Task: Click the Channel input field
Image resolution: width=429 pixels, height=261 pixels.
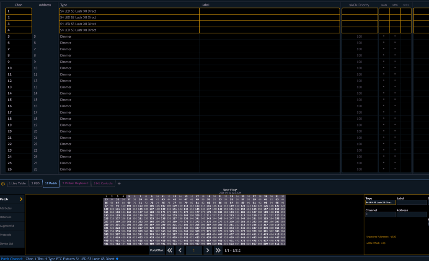Action: 380,214
